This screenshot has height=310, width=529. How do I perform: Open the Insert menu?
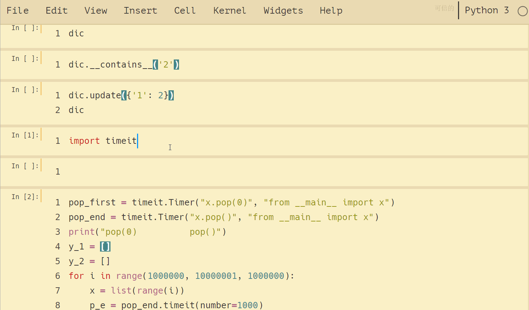pos(140,10)
